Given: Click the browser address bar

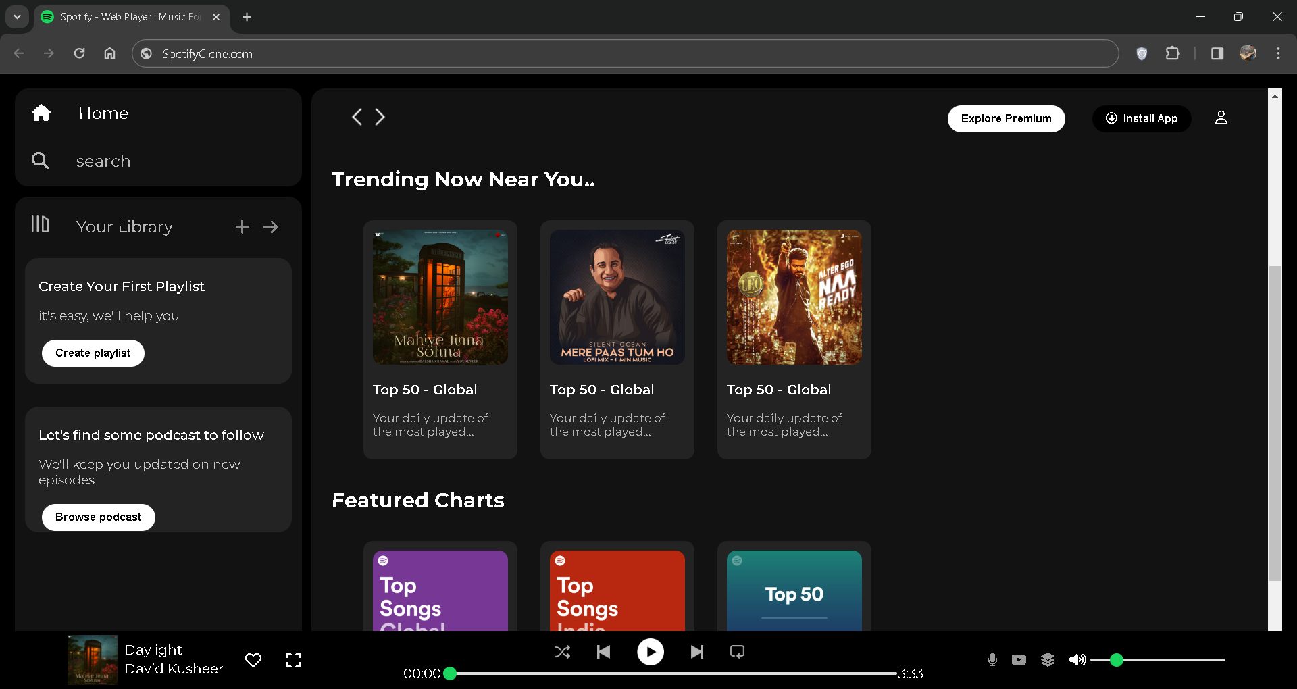Looking at the screenshot, I should [625, 54].
